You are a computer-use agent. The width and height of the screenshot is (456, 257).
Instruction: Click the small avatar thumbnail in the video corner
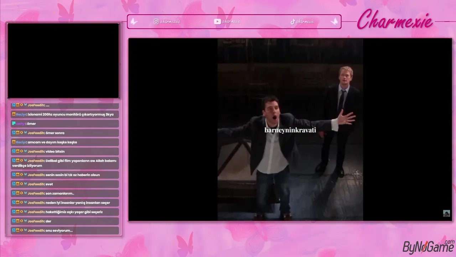446,213
